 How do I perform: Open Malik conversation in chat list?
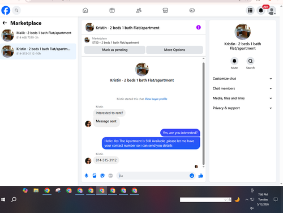pyautogui.click(x=38, y=35)
